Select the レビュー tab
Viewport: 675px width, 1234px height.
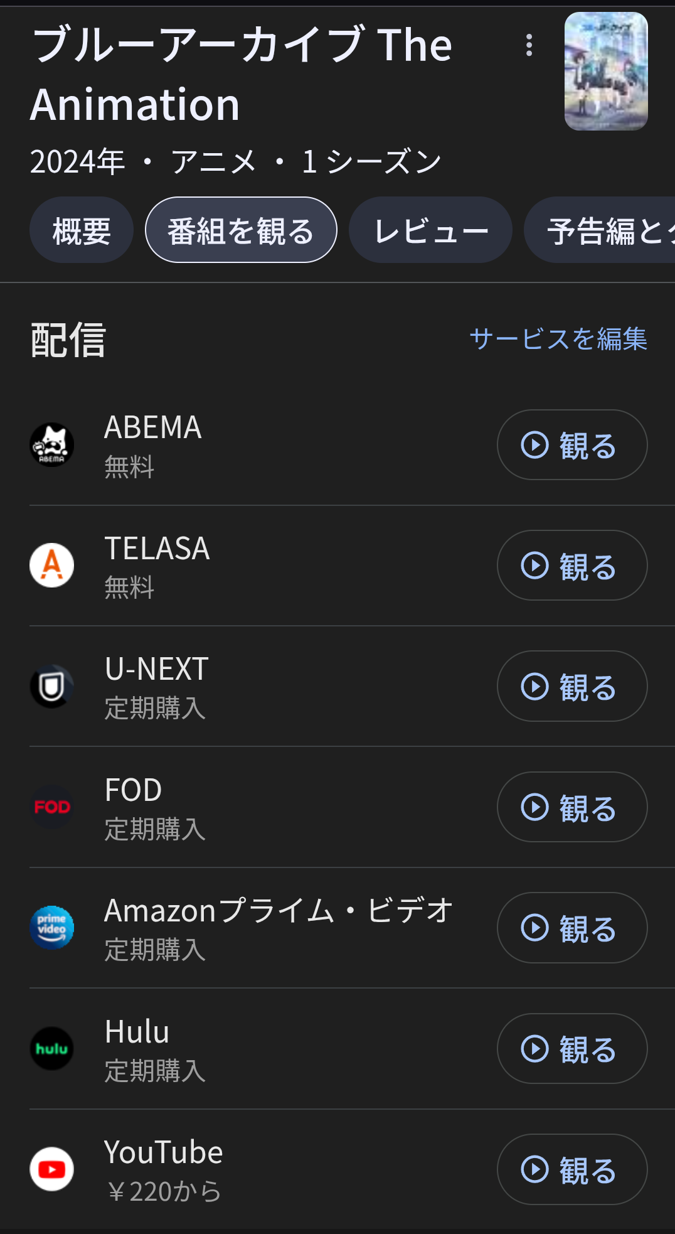[x=430, y=230]
